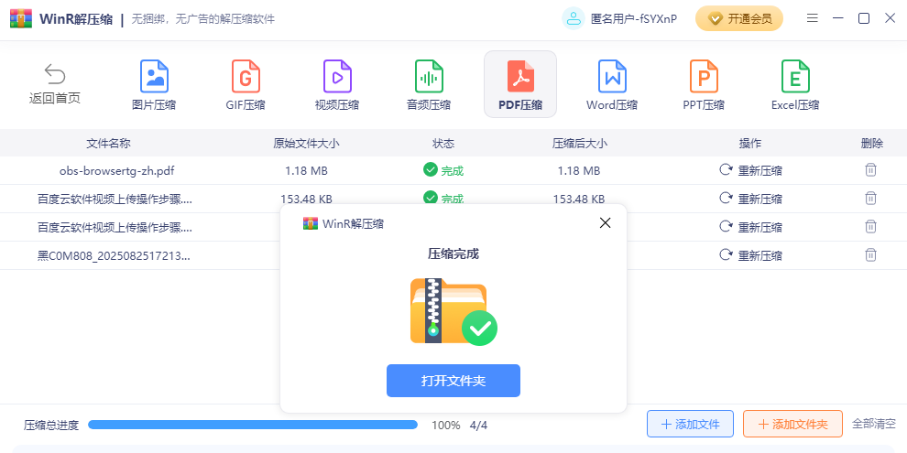Select the GIF压缩 tool icon
Image resolution: width=907 pixels, height=453 pixels.
click(246, 84)
